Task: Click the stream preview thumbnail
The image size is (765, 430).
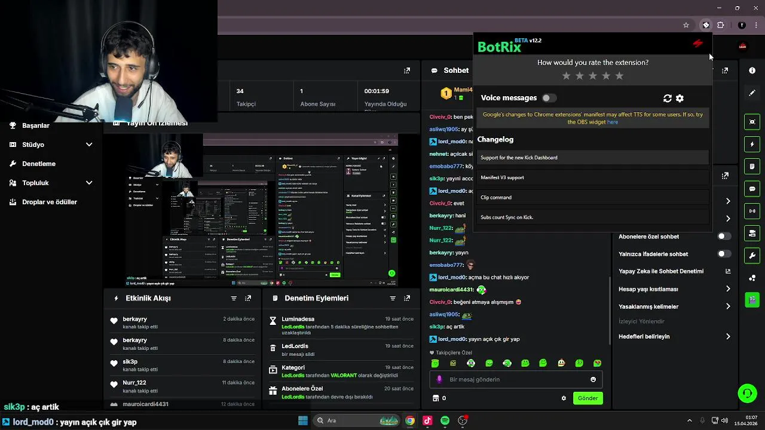Action: click(263, 210)
